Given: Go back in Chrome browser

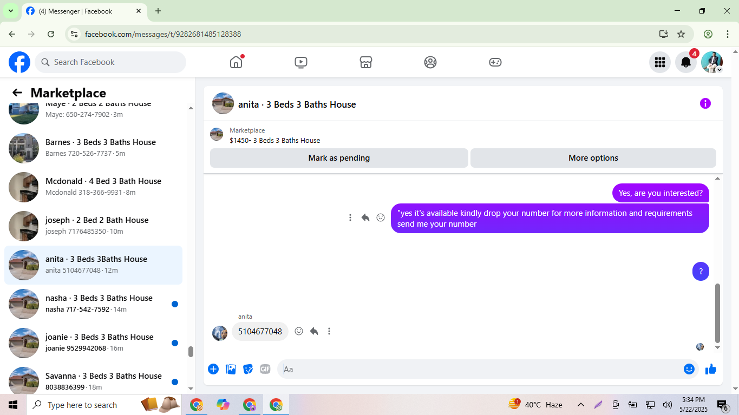Looking at the screenshot, I should click(12, 34).
